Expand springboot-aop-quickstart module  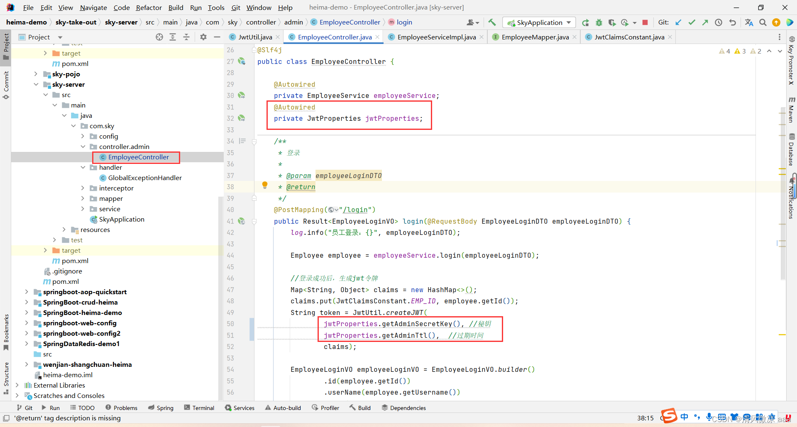[27, 292]
